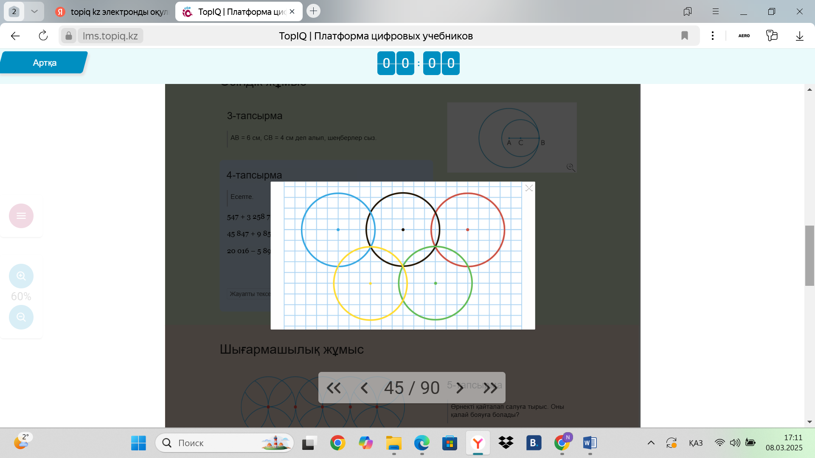The image size is (815, 458).
Task: Open a new browser tab
Action: point(313,11)
